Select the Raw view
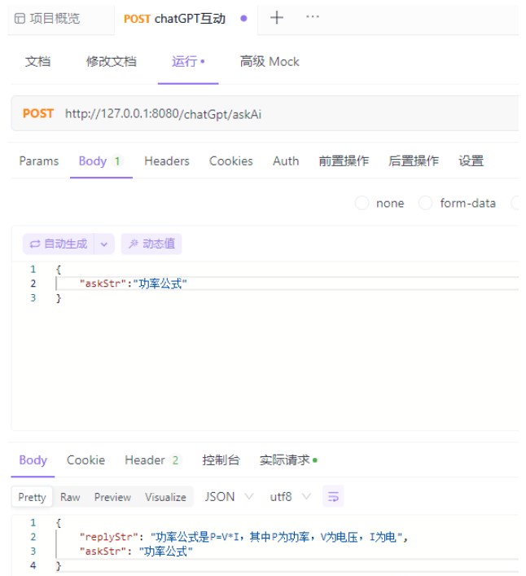The image size is (526, 576). 70,497
